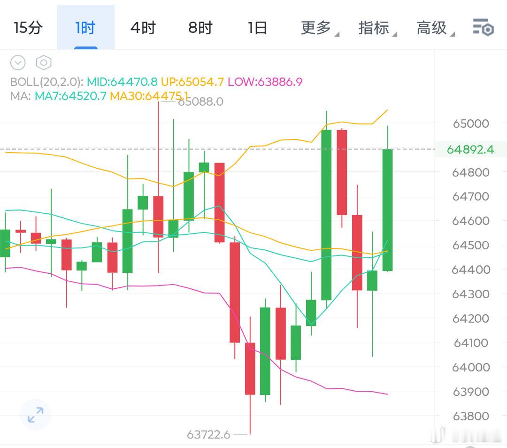
Task: Select the red candle with 65088.0 high wick
Action: pyautogui.click(x=158, y=217)
